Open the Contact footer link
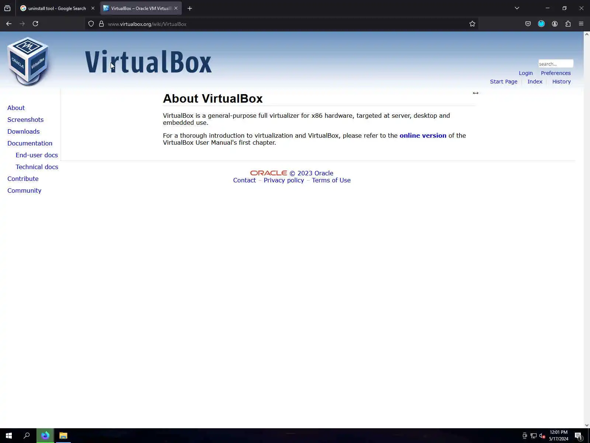The width and height of the screenshot is (590, 443). click(244, 180)
